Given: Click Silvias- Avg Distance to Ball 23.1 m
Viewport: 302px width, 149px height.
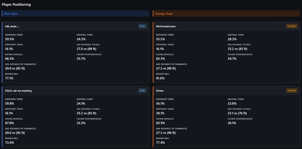Looking at the screenshot, I should coord(237,113).
